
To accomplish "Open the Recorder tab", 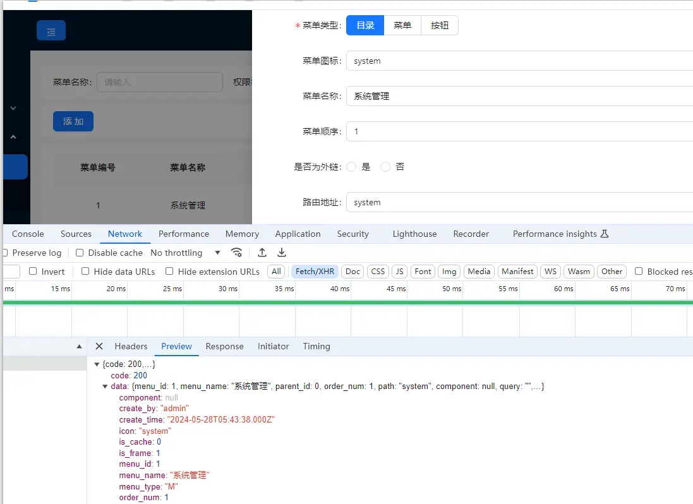I will (471, 234).
